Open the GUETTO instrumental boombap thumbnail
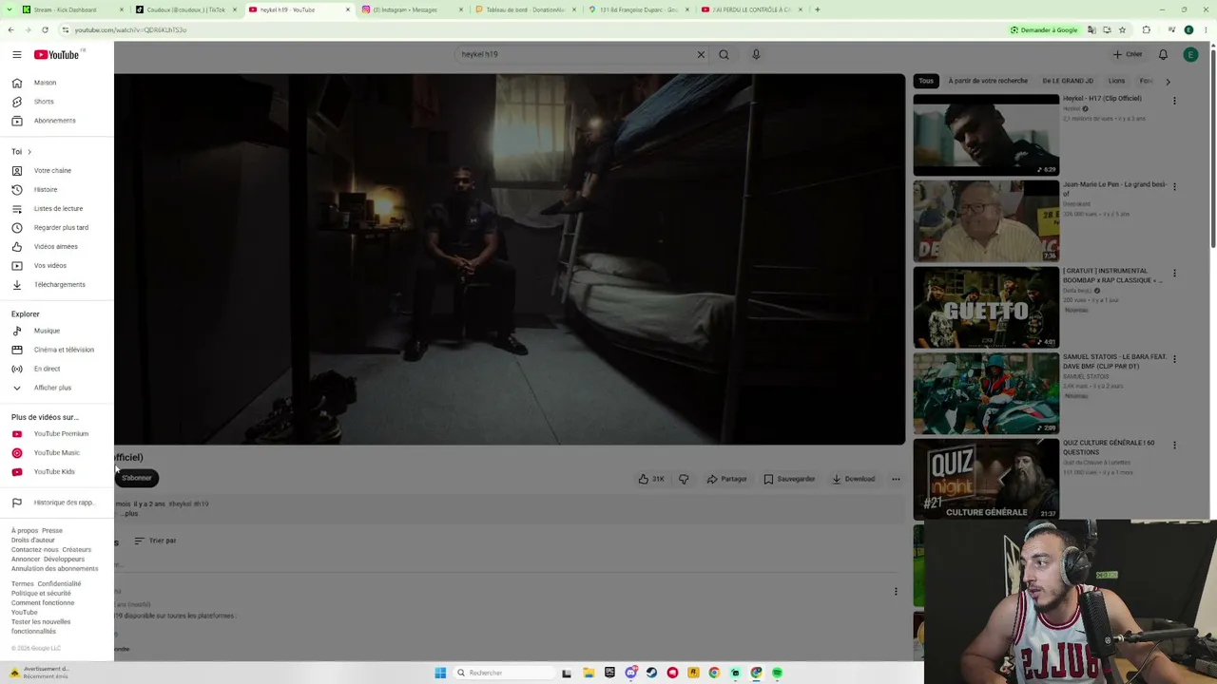This screenshot has width=1217, height=684. [986, 307]
